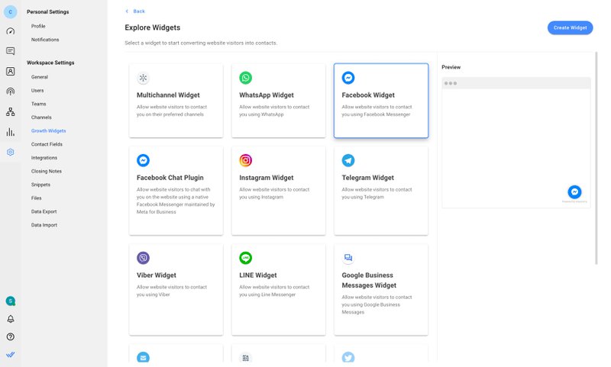611x367 pixels.
Task: Open Contact Fields settings
Action: click(47, 144)
